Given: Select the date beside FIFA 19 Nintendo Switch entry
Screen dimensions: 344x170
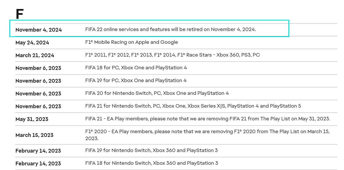Looking at the screenshot, I should [38, 151].
